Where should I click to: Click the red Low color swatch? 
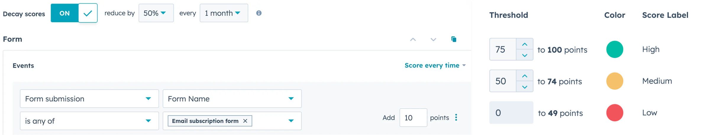point(615,113)
